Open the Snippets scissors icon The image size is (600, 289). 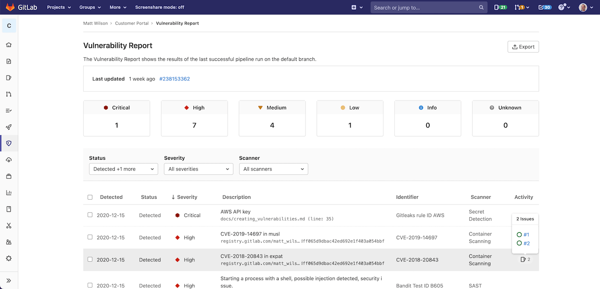pyautogui.click(x=8, y=226)
